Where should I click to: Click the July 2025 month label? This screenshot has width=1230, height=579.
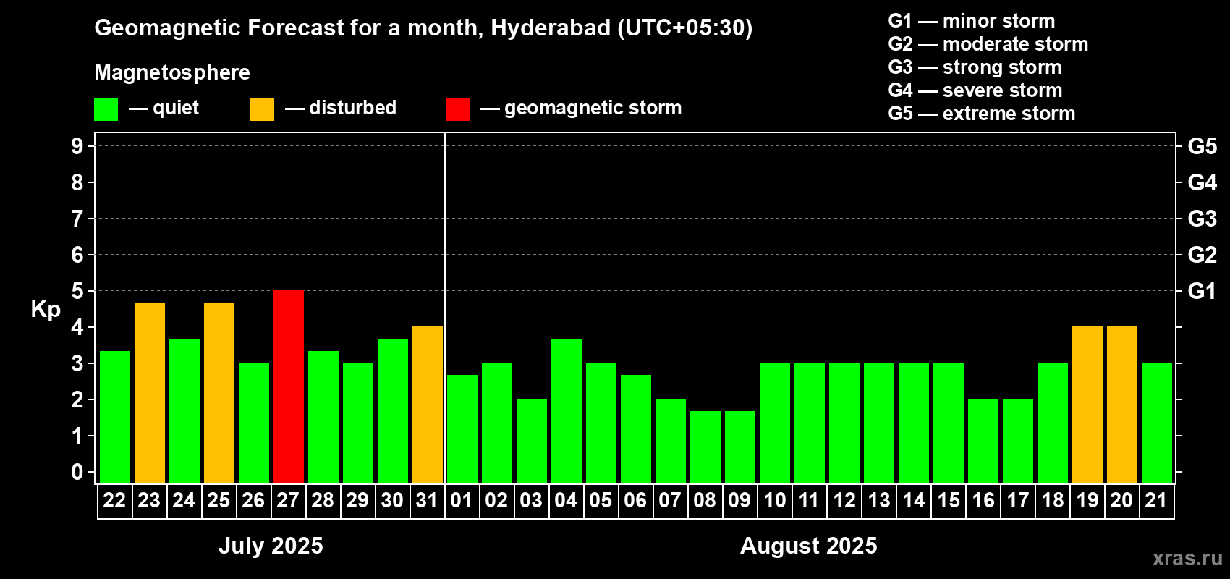[271, 546]
